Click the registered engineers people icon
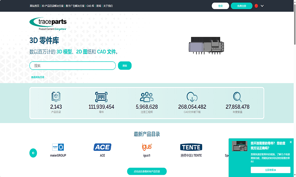 (147, 97)
